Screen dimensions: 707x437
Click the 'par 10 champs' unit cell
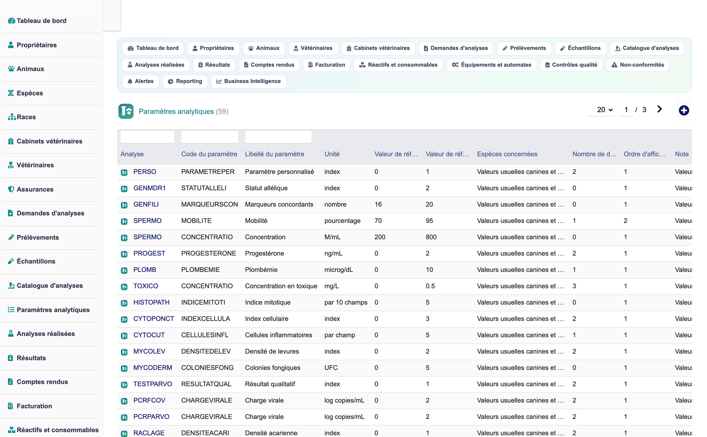point(346,302)
